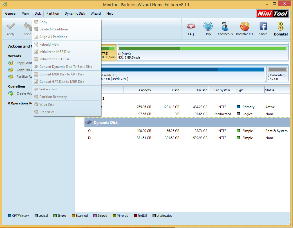Choose Delete All Partitions menu entry
Screen dimensions: 293x228
point(66,29)
